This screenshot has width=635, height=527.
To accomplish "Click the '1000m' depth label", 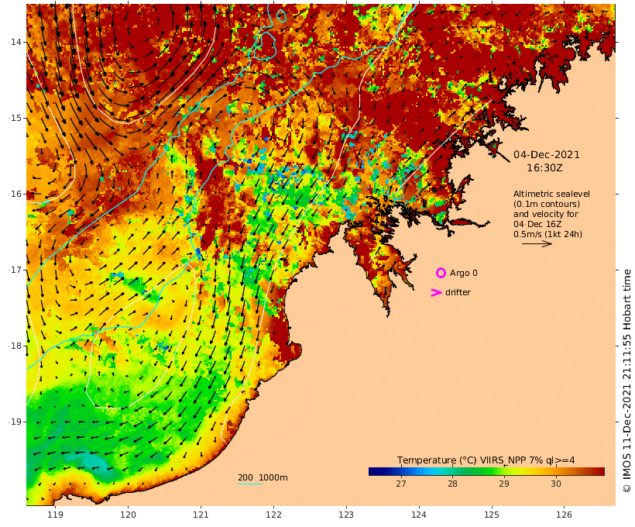I will (x=273, y=477).
